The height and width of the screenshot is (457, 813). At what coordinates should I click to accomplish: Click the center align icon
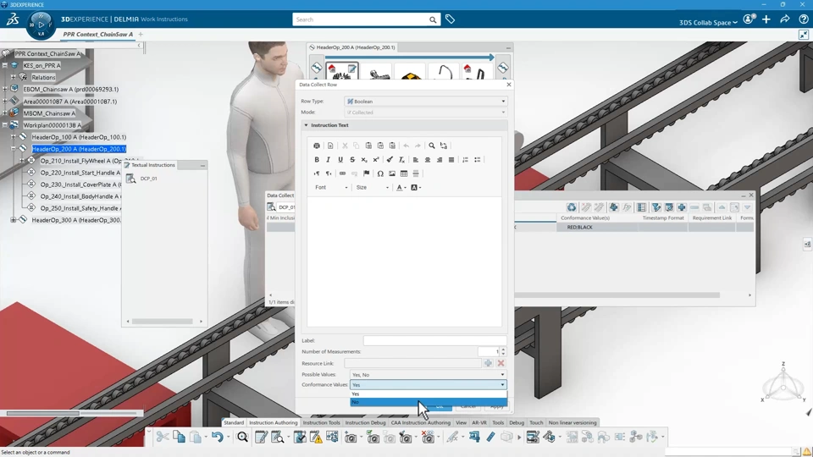click(427, 160)
